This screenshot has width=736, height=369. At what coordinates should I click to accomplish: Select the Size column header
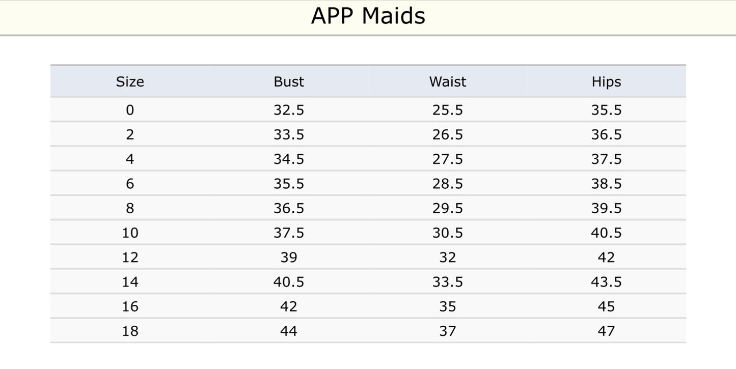[x=130, y=82]
